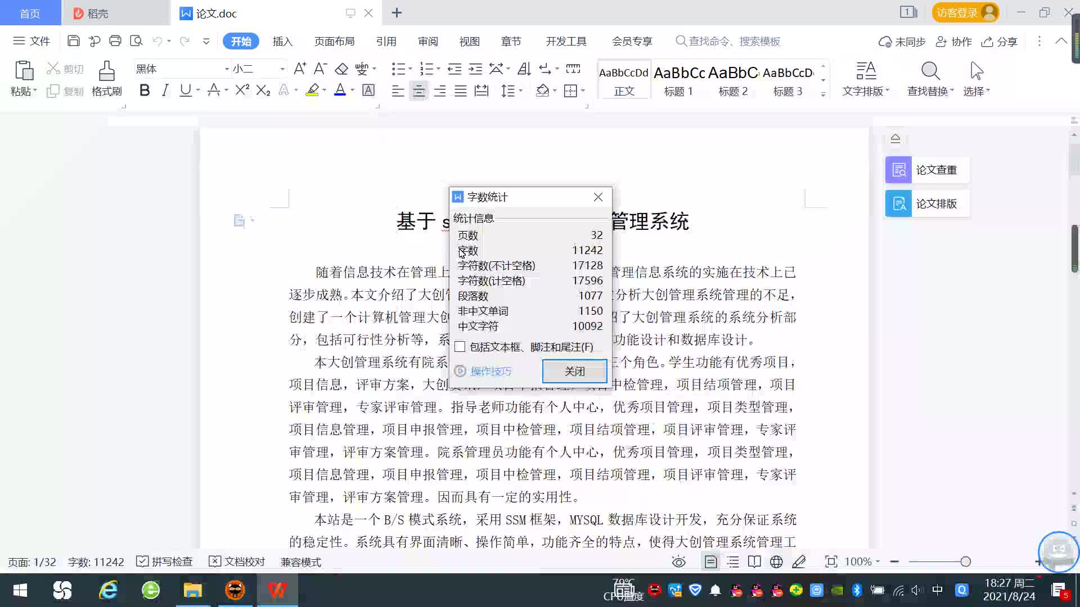Click 分享 button
The width and height of the screenshot is (1080, 607).
[1000, 42]
